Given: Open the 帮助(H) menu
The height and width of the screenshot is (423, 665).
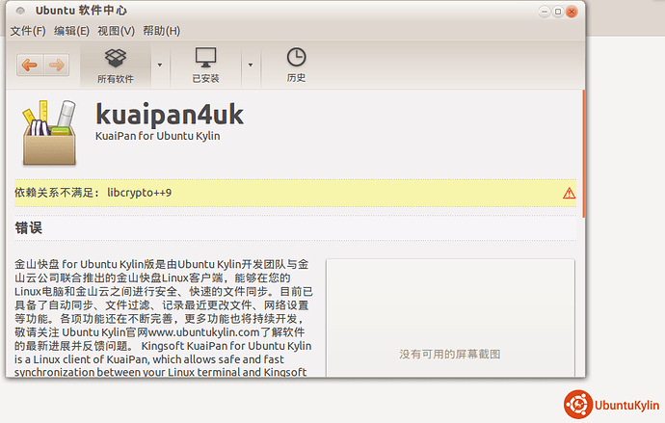Looking at the screenshot, I should click(x=162, y=31).
